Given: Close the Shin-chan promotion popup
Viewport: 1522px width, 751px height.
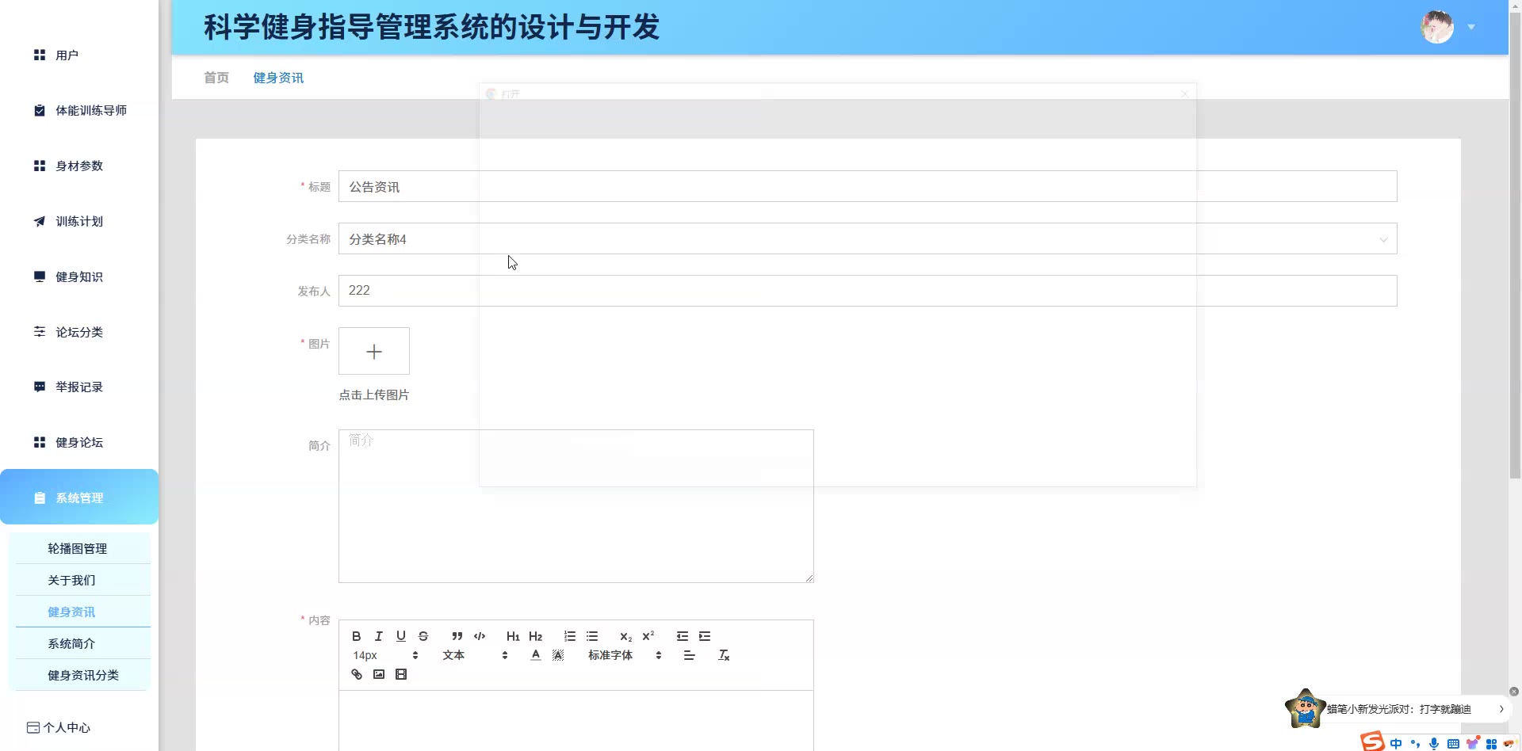Looking at the screenshot, I should point(1514,692).
